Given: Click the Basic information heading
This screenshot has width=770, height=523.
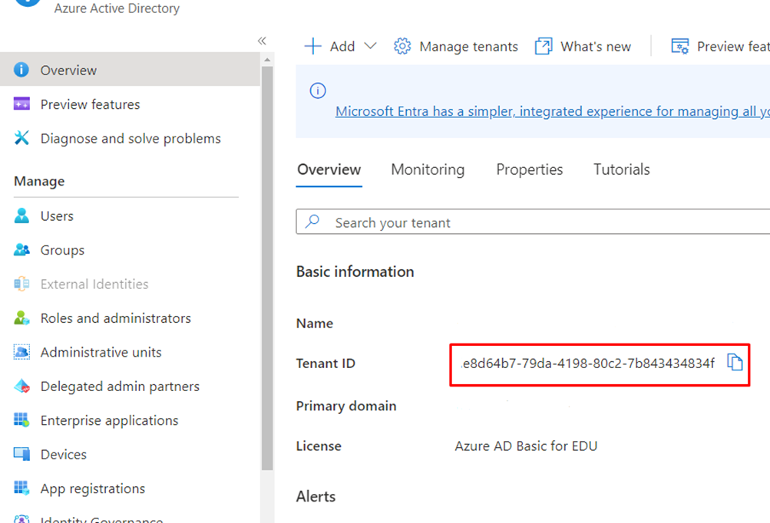Looking at the screenshot, I should (x=355, y=271).
